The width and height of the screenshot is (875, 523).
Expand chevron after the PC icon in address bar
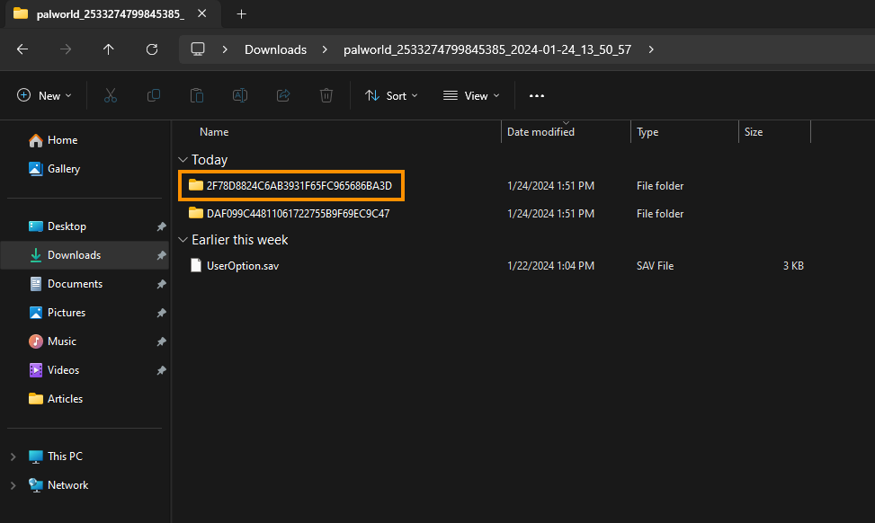(225, 49)
